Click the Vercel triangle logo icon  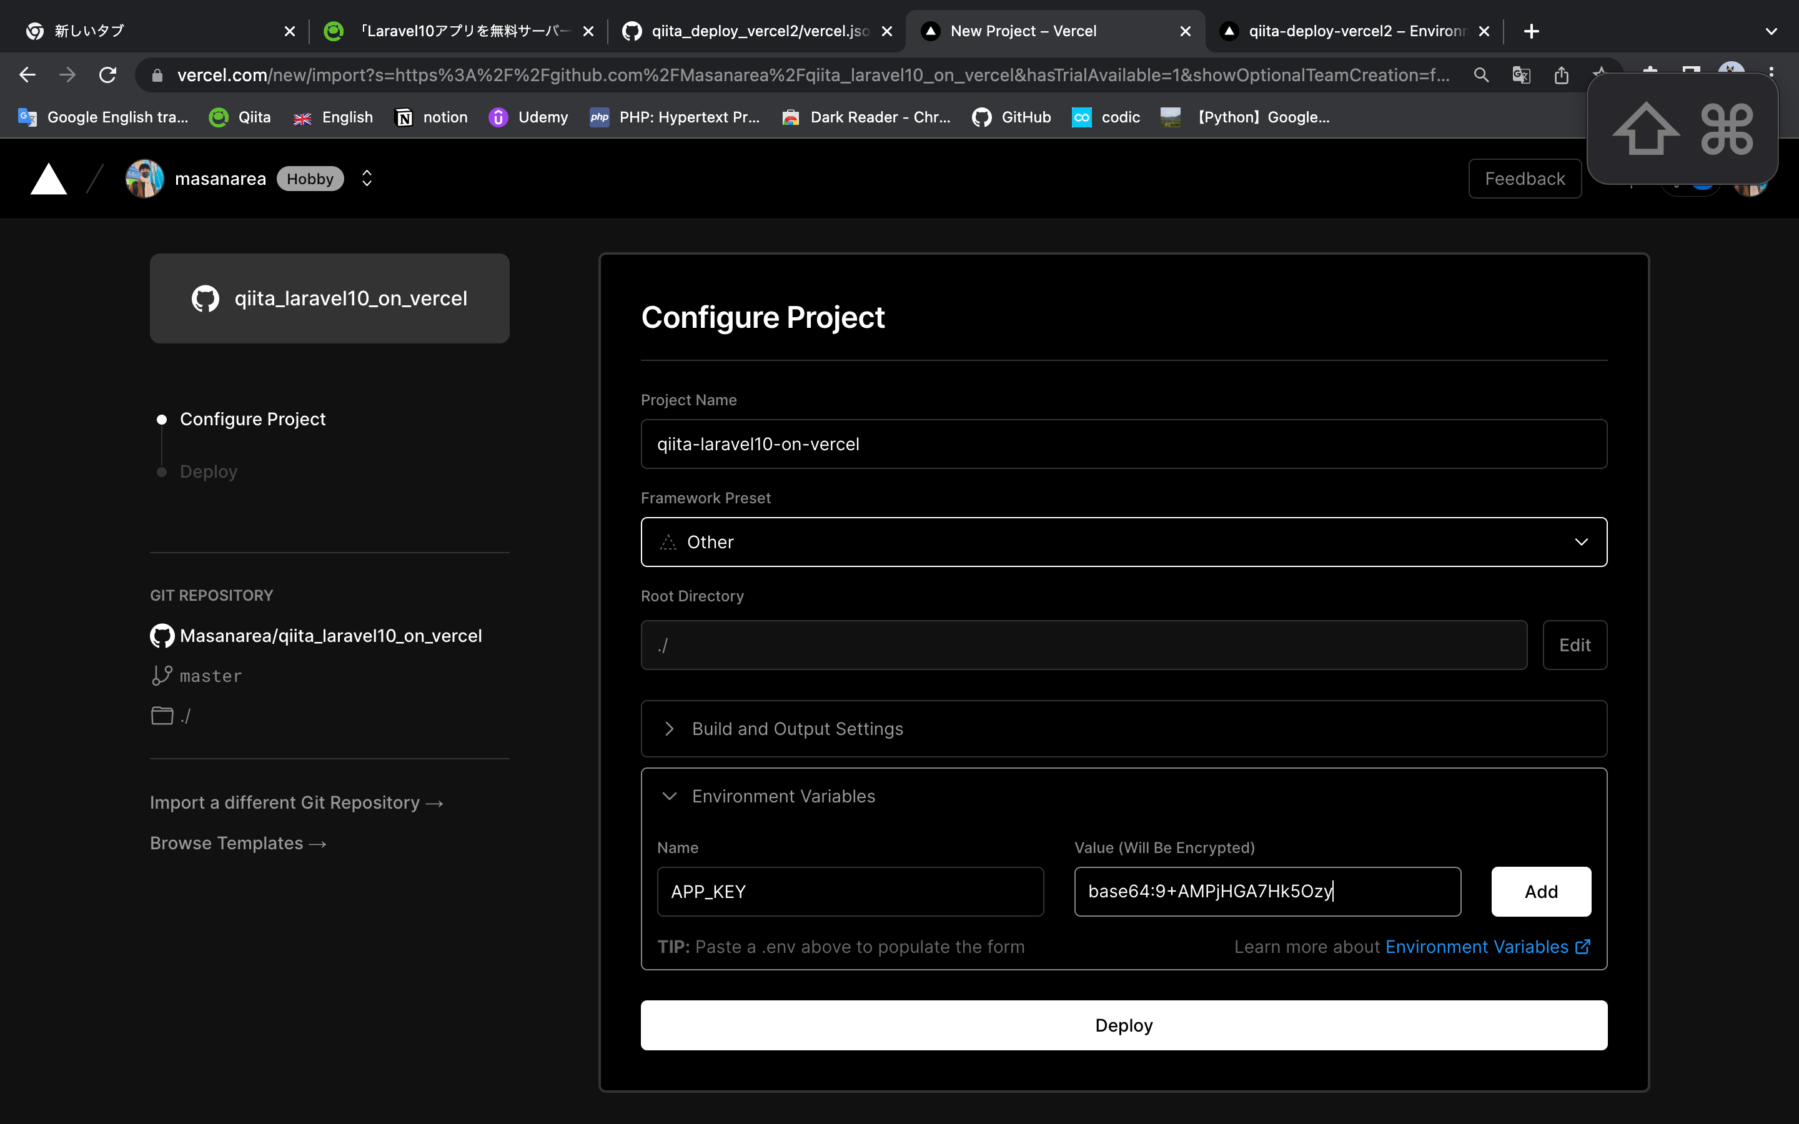coord(48,179)
